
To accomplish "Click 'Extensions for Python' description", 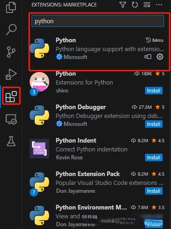I will pos(84,83).
